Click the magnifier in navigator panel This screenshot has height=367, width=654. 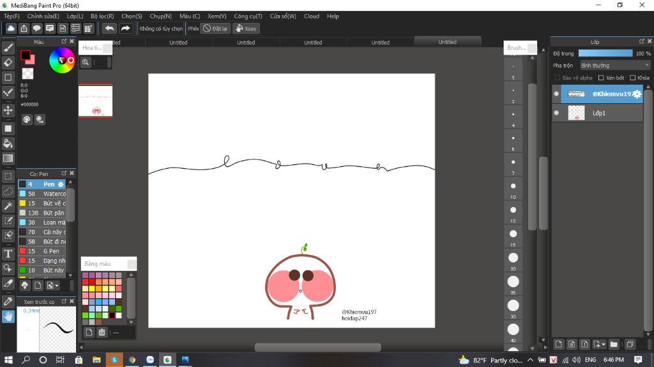pyautogui.click(x=86, y=62)
